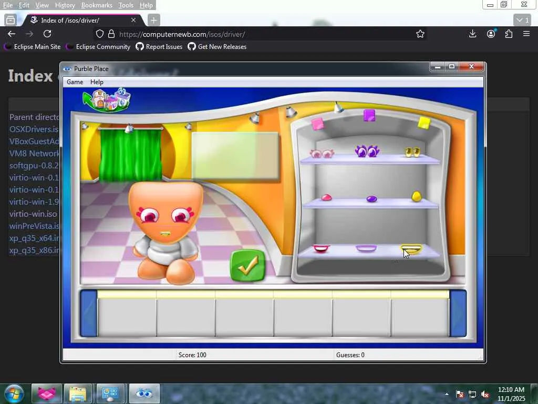Return to Purble Place main menu icon

click(107, 100)
